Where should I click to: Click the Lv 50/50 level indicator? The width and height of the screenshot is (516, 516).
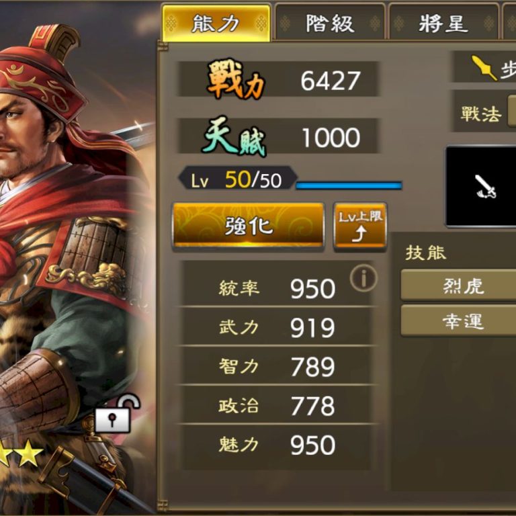coord(237,179)
